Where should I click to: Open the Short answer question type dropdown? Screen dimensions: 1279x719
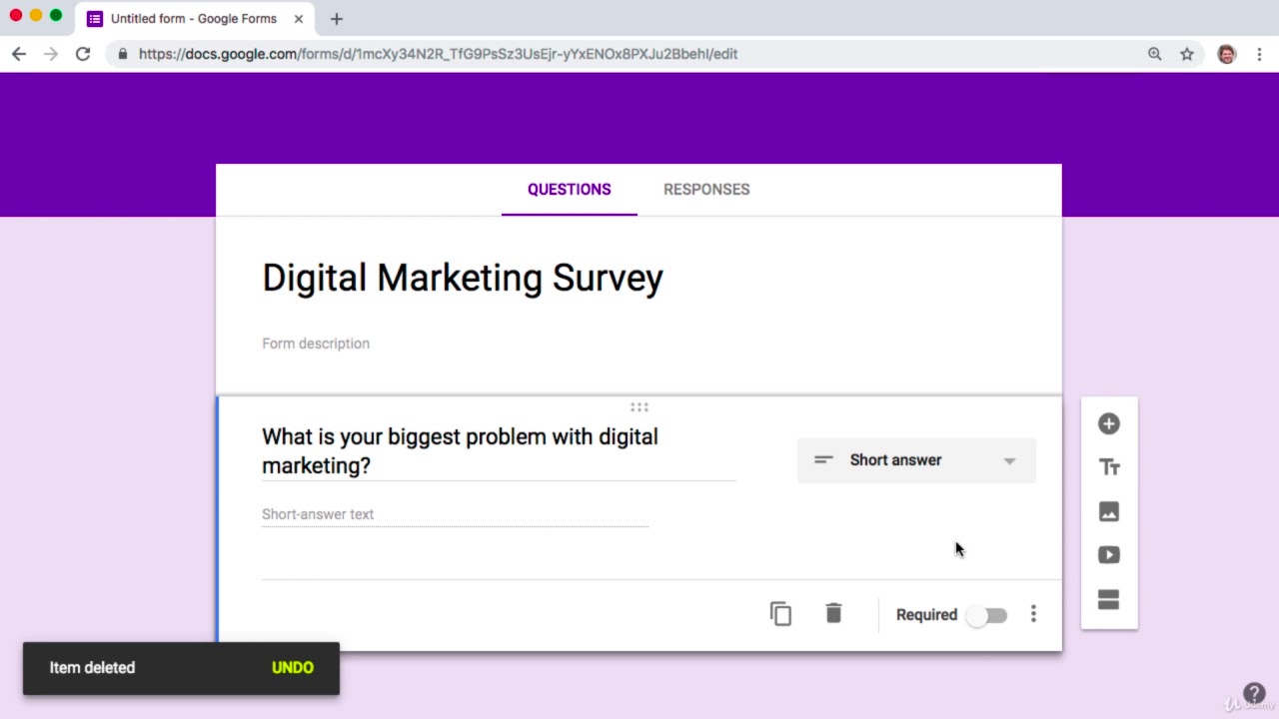916,460
